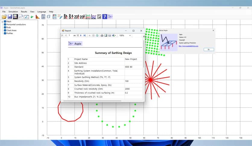Viewport: 252px width, 146px height.
Task: Go to next page in Report viewer
Action: [81, 36]
